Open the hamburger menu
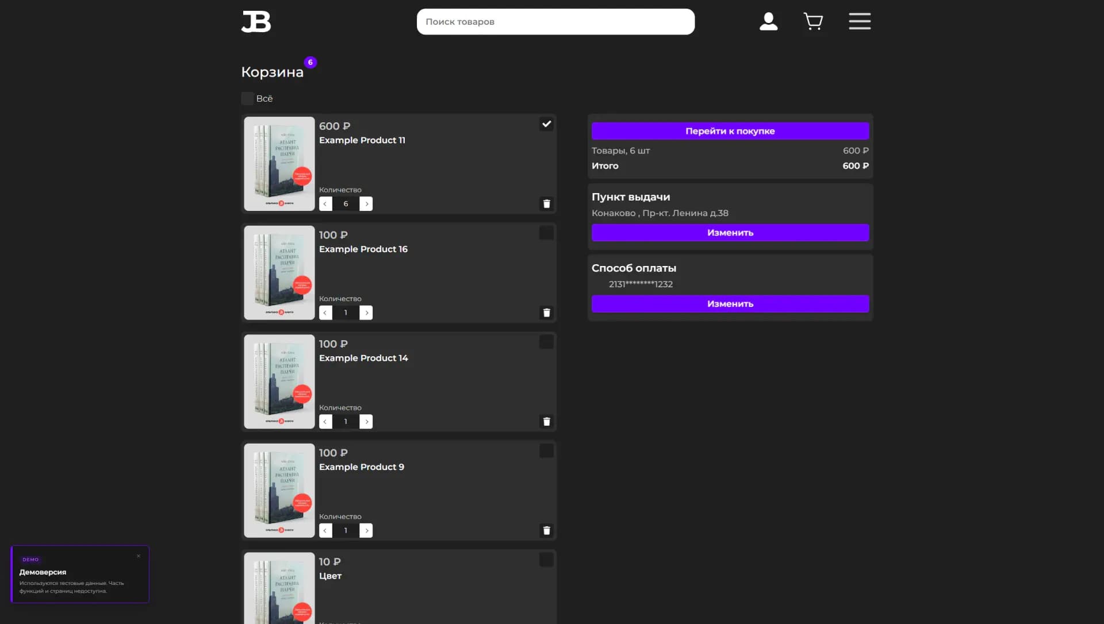 tap(860, 21)
